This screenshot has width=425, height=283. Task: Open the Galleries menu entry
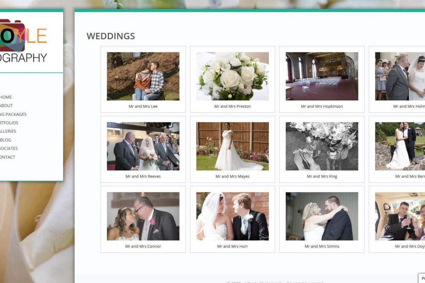point(8,131)
